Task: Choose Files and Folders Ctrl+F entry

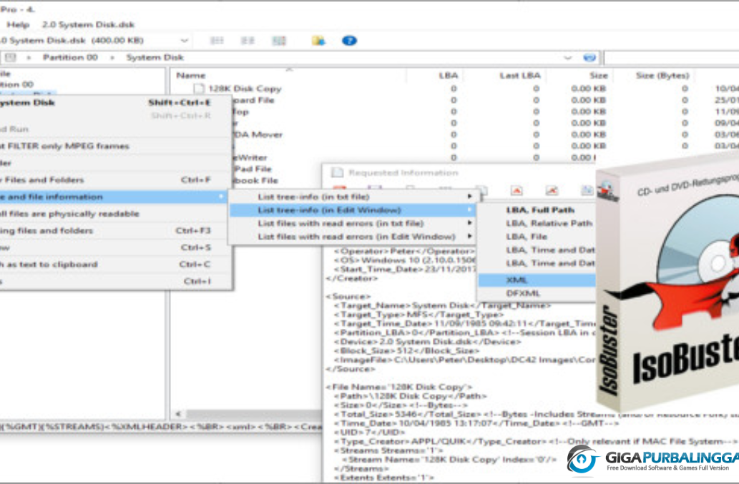Action: 115,180
